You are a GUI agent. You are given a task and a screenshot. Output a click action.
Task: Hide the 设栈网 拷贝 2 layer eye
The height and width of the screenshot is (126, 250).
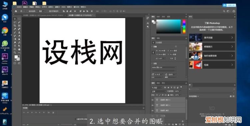152,105
